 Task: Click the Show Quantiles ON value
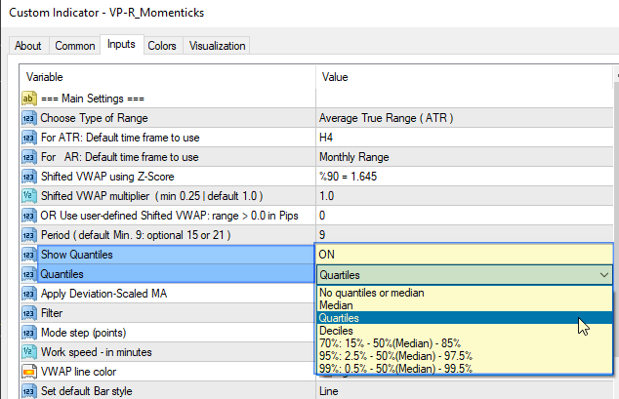tap(466, 255)
